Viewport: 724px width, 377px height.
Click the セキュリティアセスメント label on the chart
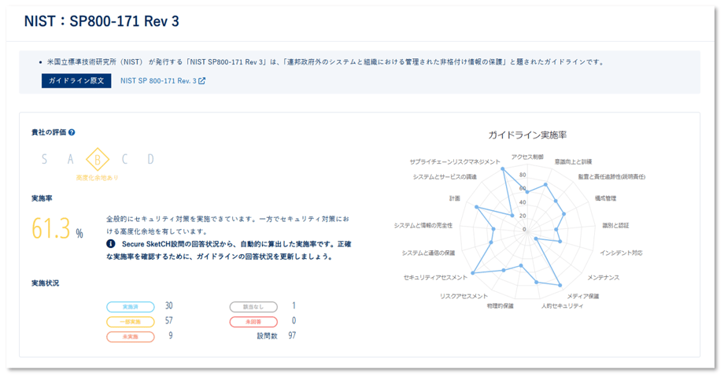click(x=434, y=278)
